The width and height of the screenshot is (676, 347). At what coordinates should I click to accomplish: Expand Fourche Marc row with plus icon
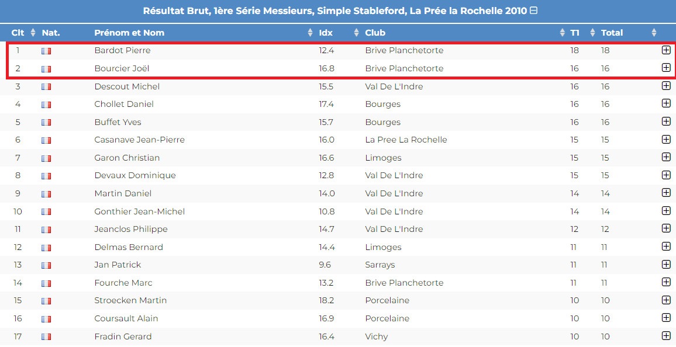coord(666,282)
